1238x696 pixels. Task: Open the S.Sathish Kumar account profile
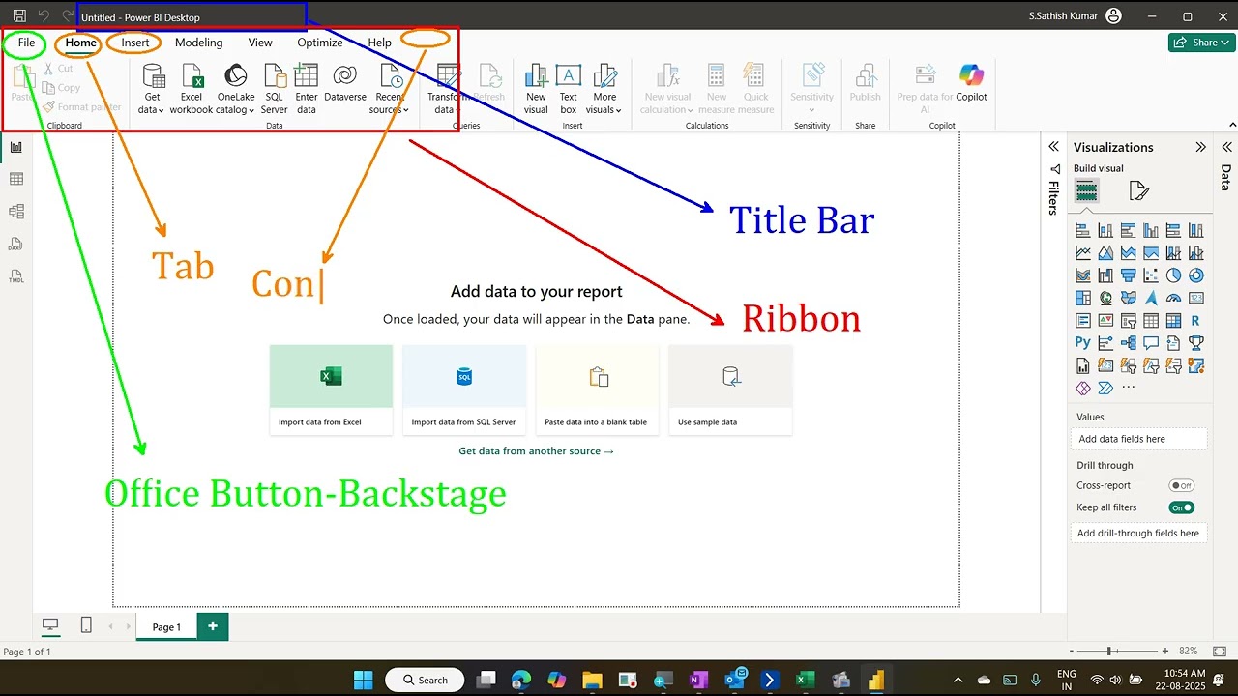pyautogui.click(x=1076, y=16)
